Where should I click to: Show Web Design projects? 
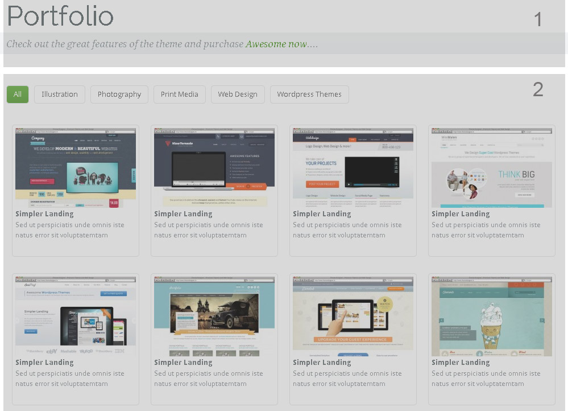238,94
